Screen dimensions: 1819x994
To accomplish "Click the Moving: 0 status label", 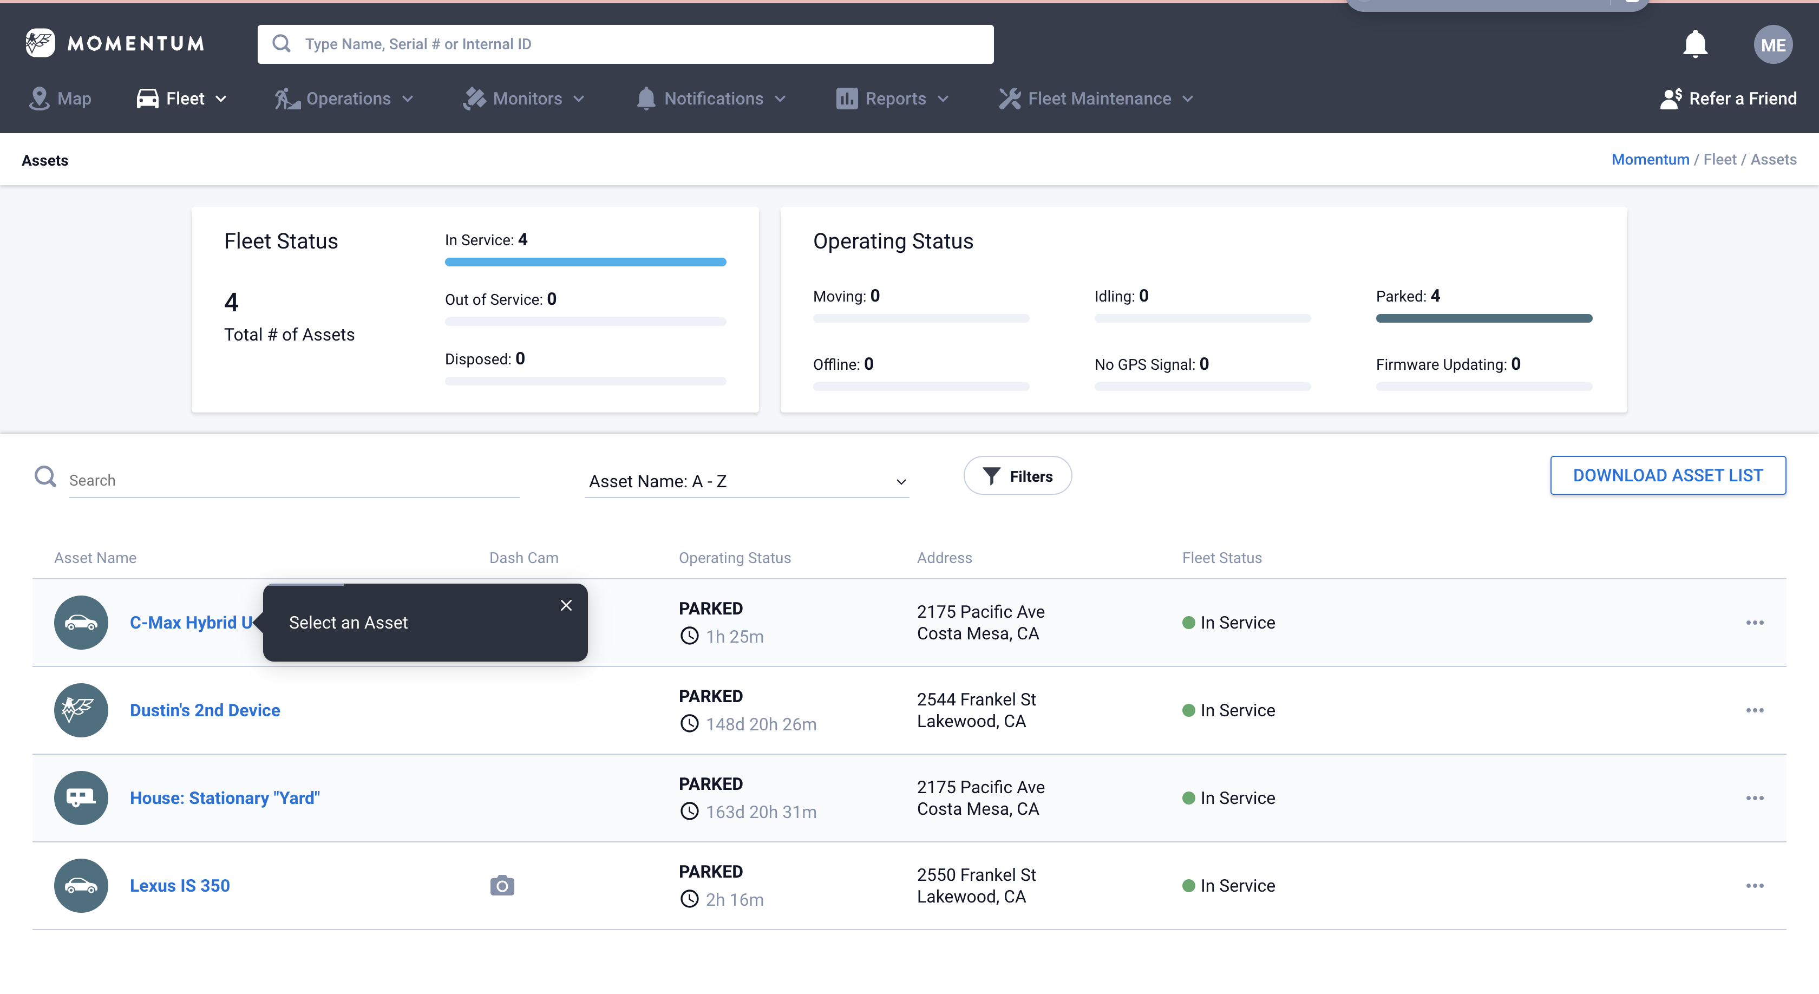I will [x=846, y=296].
